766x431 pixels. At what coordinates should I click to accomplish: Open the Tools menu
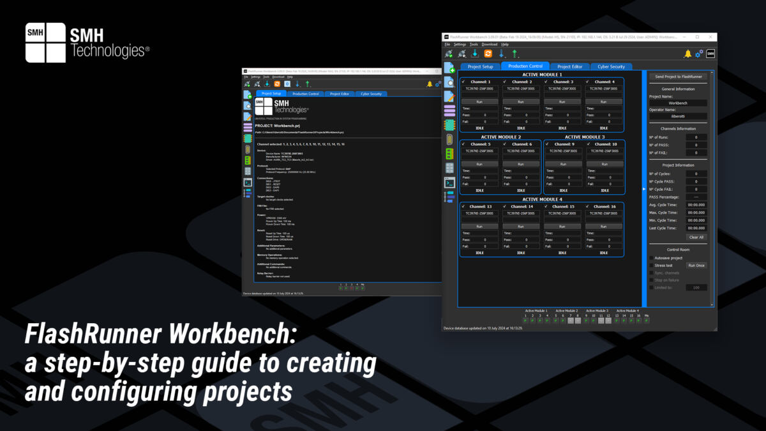coord(475,44)
